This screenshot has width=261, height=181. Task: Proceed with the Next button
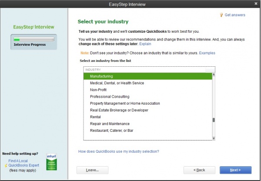[x=235, y=170]
